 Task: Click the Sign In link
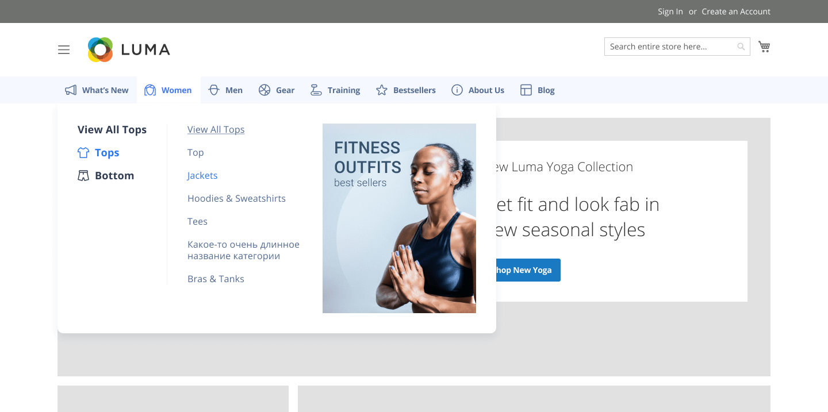670,11
